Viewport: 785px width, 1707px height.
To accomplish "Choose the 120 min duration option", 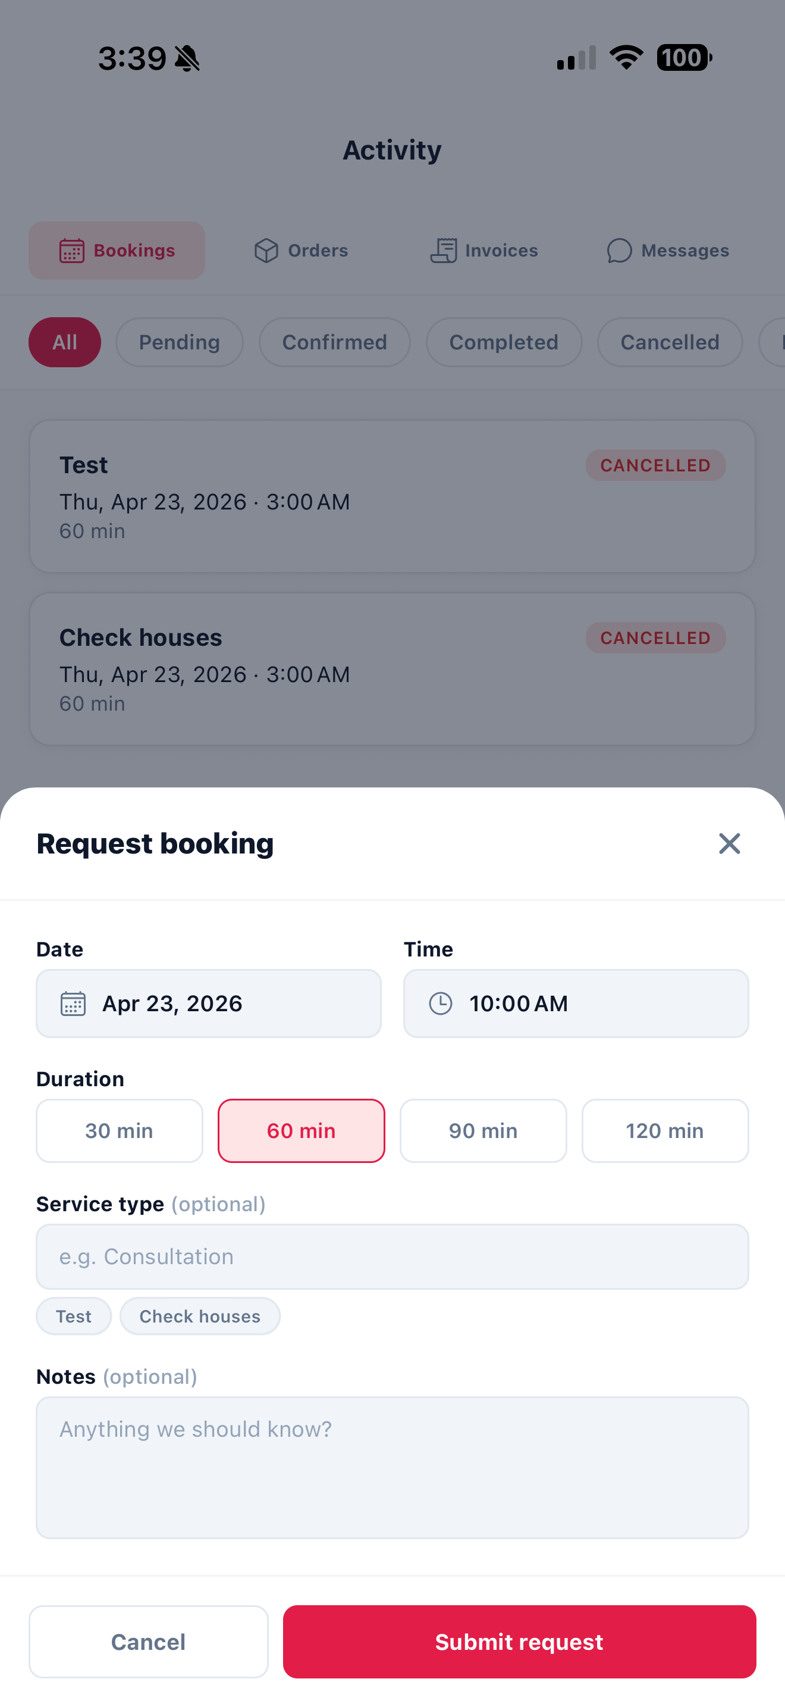I will (664, 1130).
